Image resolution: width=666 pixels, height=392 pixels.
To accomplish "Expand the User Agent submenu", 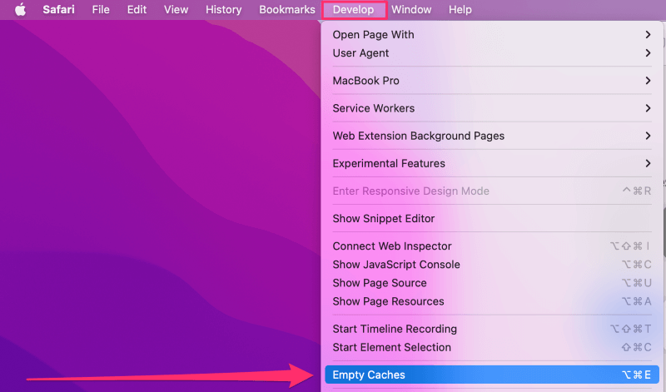I will (360, 53).
